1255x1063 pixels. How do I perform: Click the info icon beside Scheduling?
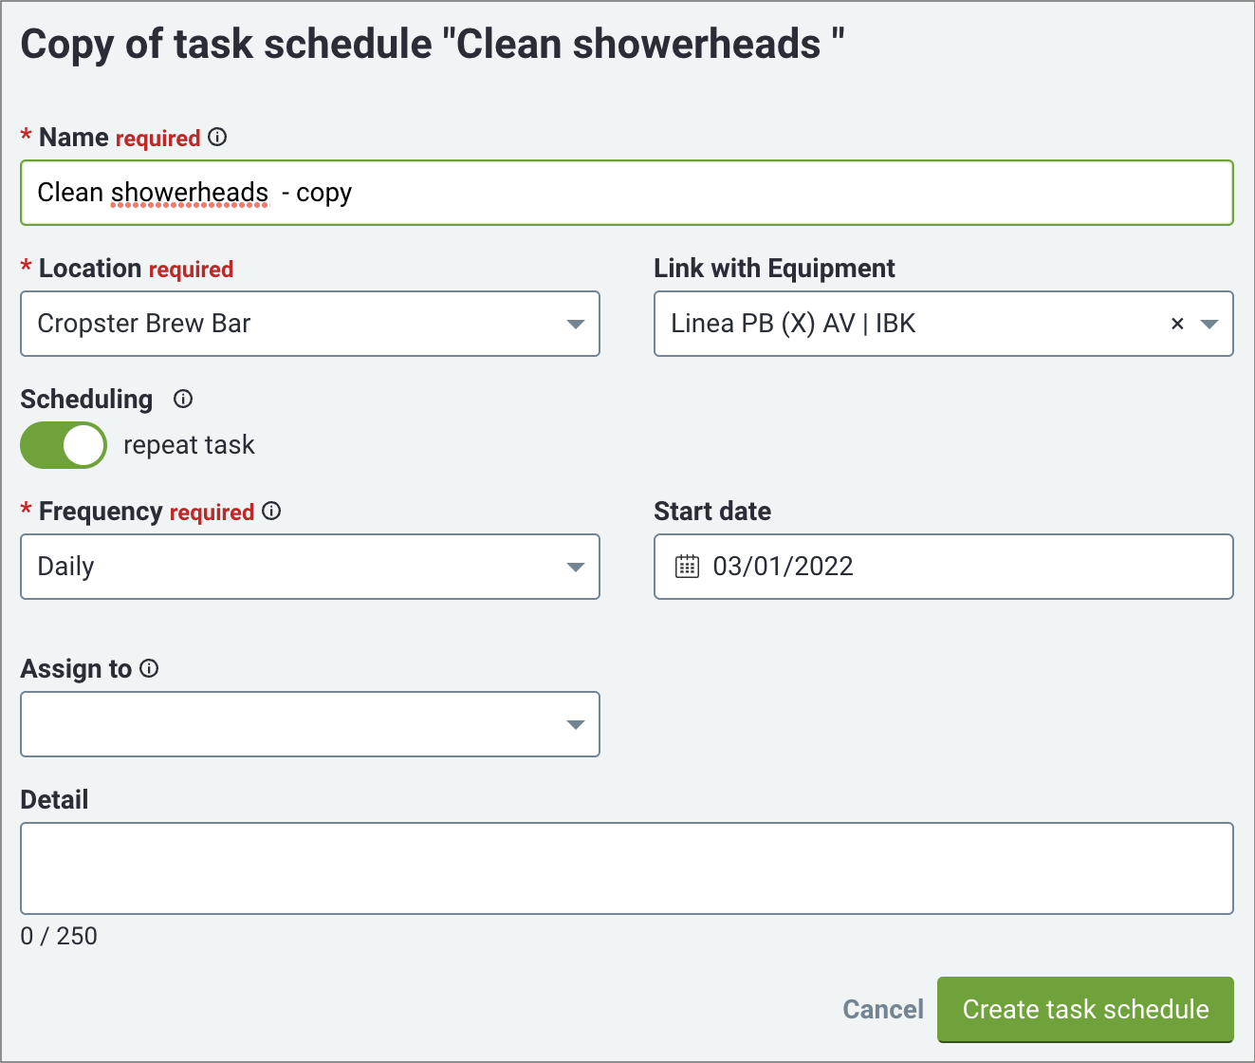[x=183, y=400]
